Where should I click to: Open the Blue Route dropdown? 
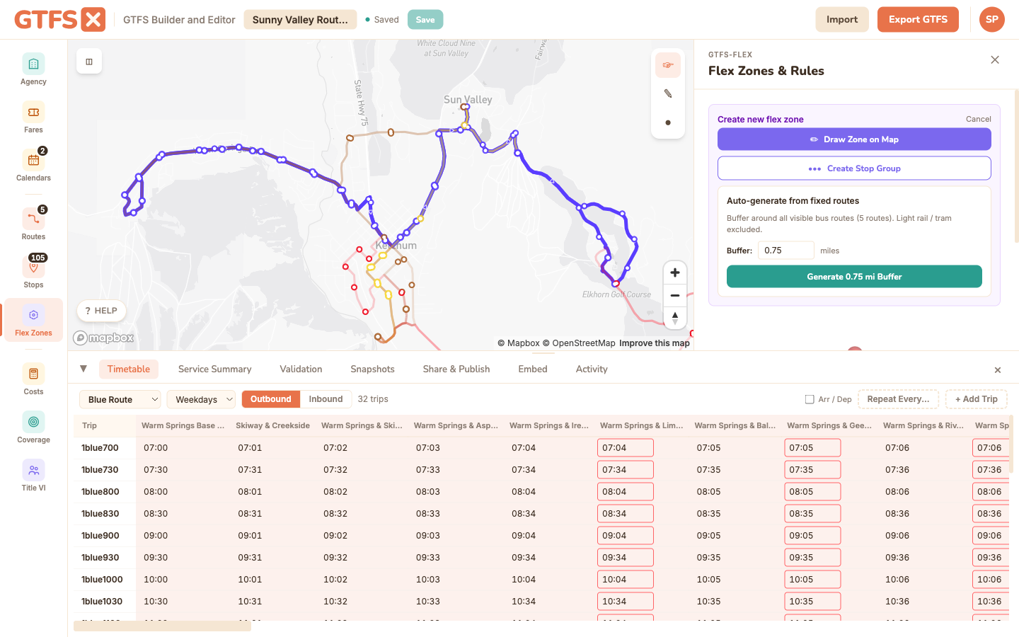pyautogui.click(x=120, y=399)
